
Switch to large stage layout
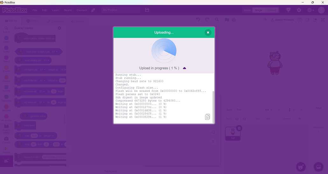[x=315, y=20]
